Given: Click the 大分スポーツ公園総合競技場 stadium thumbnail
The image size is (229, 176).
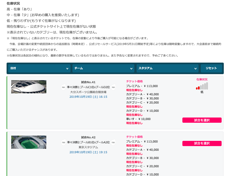Looking at the screenshot, I should [x=29, y=86].
